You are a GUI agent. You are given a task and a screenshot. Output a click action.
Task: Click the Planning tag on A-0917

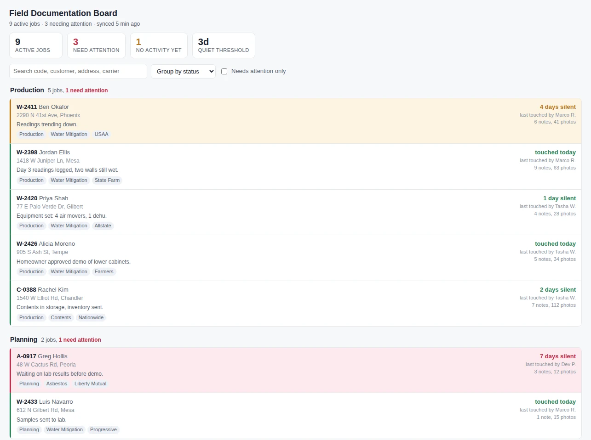coord(29,384)
